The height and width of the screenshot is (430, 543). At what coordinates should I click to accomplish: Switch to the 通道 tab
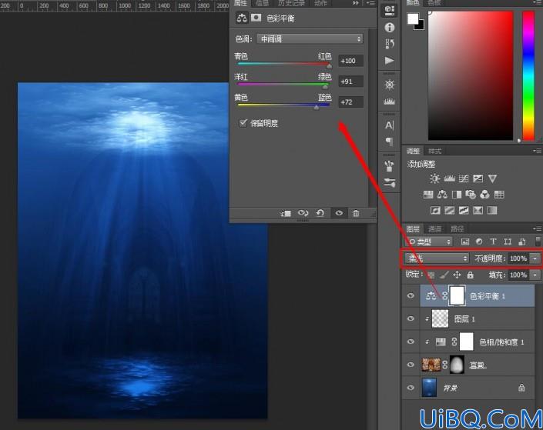tap(434, 229)
